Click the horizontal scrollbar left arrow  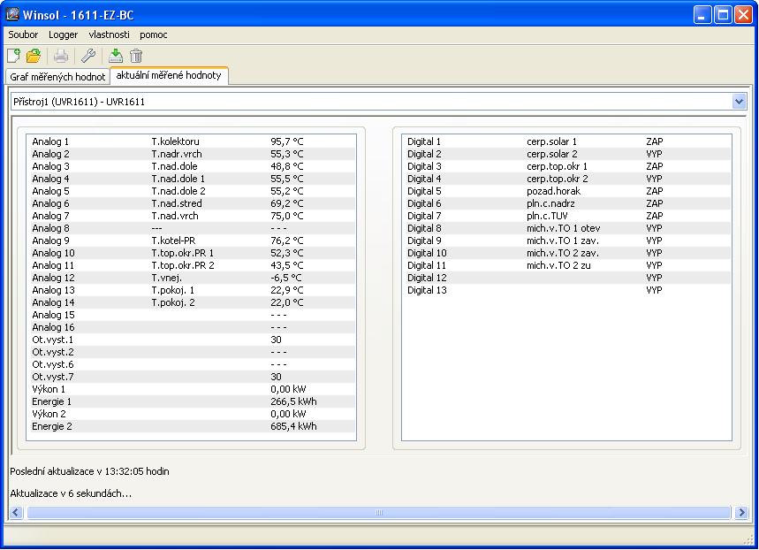(16, 512)
